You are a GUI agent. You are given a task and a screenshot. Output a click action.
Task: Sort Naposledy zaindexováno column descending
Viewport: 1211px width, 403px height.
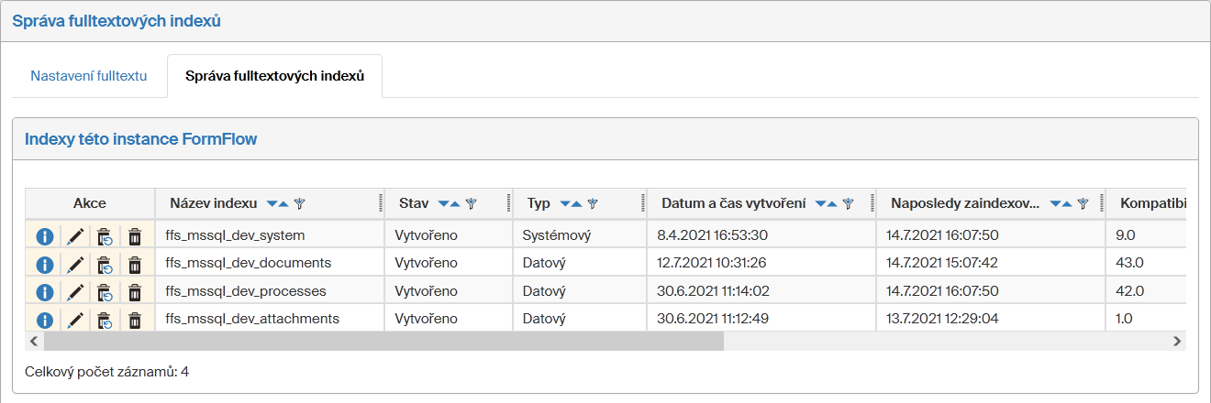coord(1055,203)
